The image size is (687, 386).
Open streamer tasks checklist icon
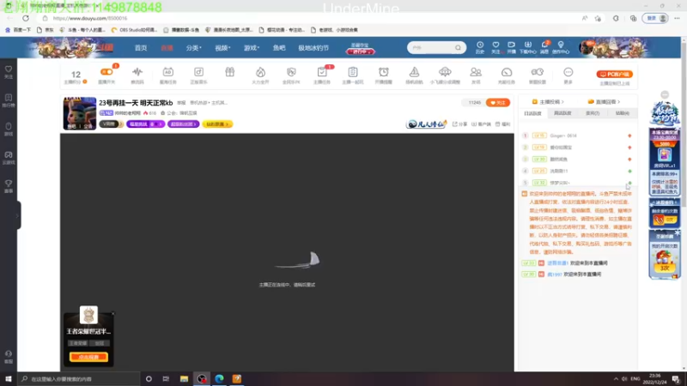pyautogui.click(x=322, y=72)
